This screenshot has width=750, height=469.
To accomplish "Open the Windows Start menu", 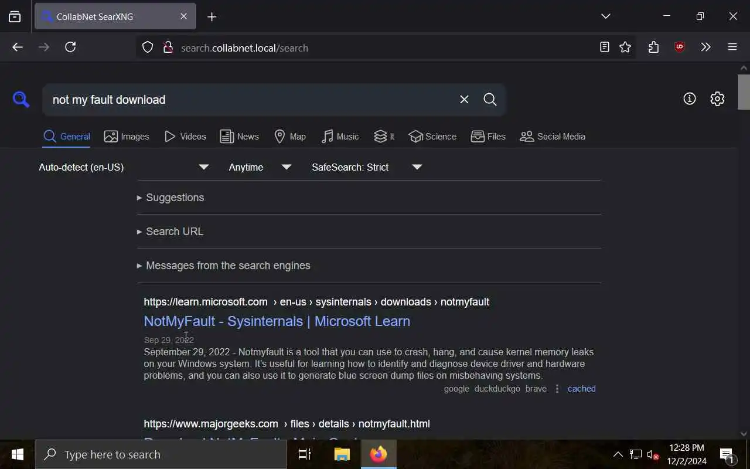I will click(x=18, y=454).
